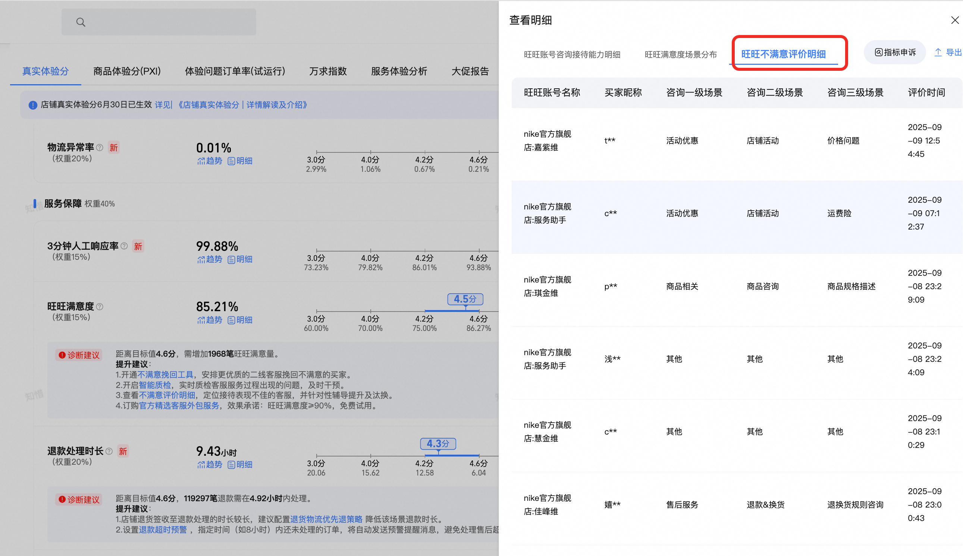
Task: Select the 旺旺不满意评价明细 tab
Action: 783,54
